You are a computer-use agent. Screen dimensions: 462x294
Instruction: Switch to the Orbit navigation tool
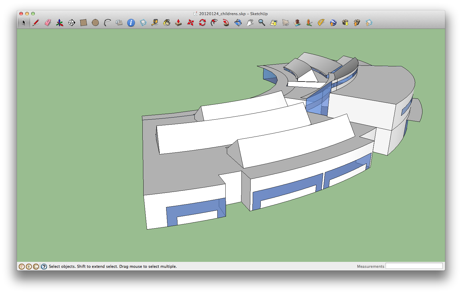pyautogui.click(x=238, y=23)
